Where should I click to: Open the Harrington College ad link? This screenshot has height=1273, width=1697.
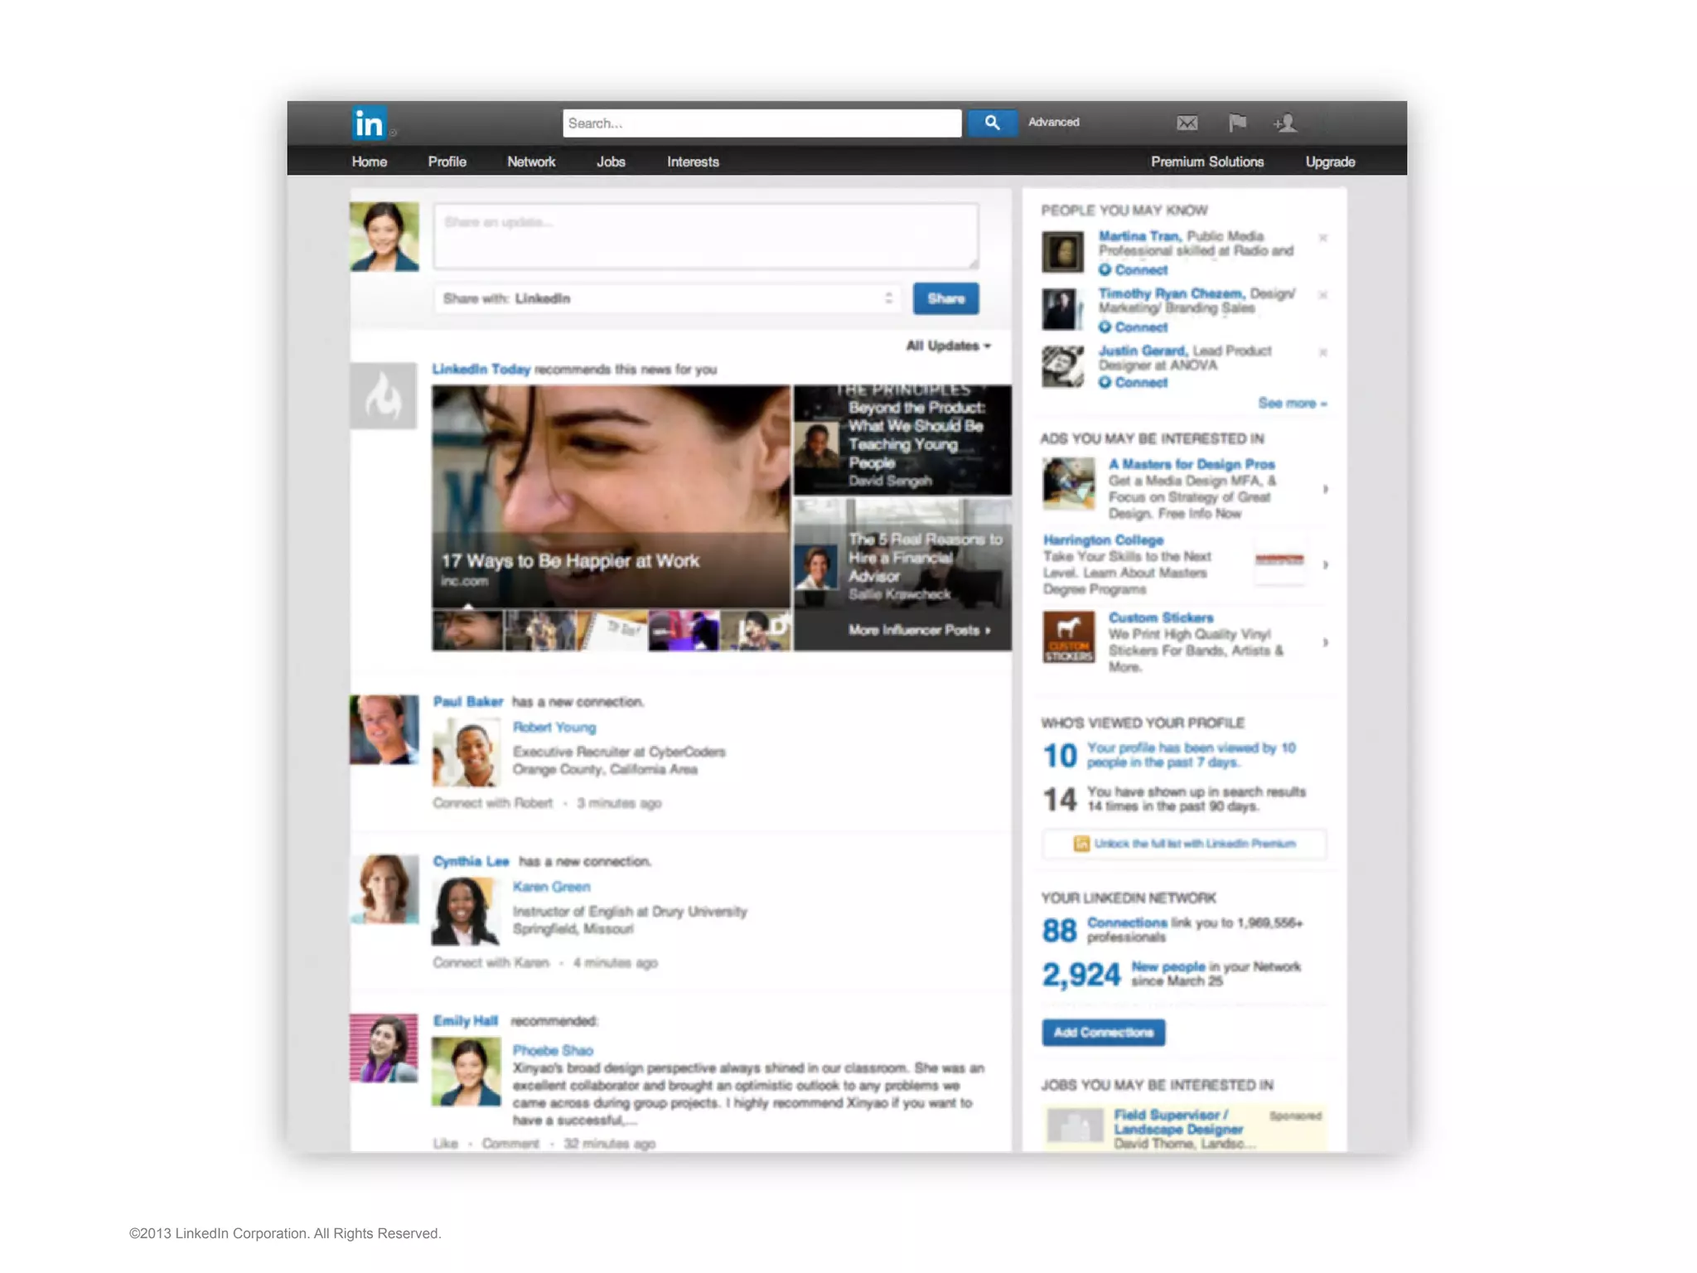click(1103, 540)
